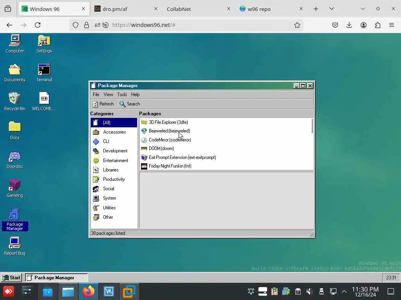Select CodeMirror (codemirror) package
This screenshot has height=300, width=401.
pyautogui.click(x=225, y=140)
